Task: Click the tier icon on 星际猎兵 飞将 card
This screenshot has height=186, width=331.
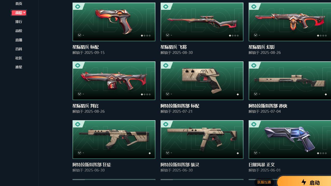Action: click(x=165, y=6)
